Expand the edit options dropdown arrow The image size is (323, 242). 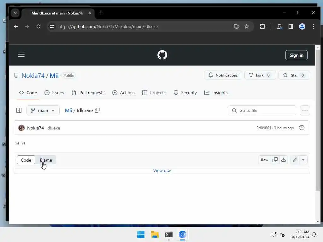click(x=303, y=160)
